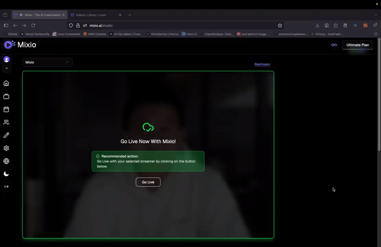381x247 pixels.
Task: Open the home icon in the sidebar
Action: click(x=6, y=83)
